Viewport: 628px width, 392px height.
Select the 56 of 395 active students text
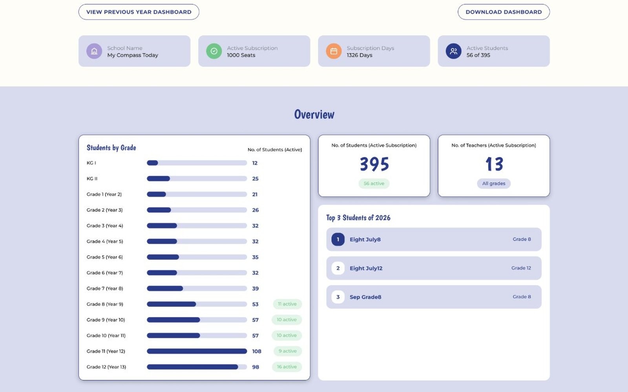(x=478, y=55)
